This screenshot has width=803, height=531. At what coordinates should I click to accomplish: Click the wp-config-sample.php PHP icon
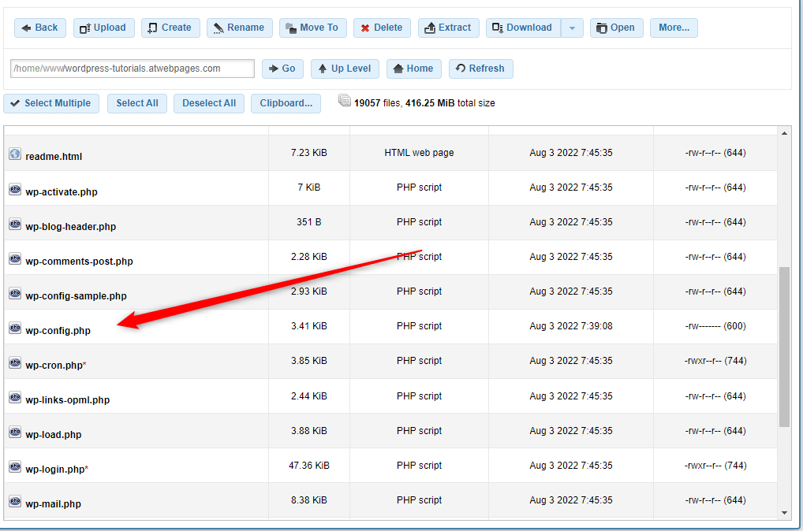coord(15,294)
